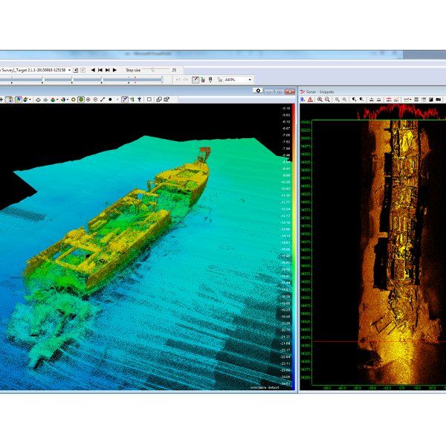The height and width of the screenshot is (446, 446).
Task: Click the green circle icon in 3D toolbar
Action: coord(80,99)
